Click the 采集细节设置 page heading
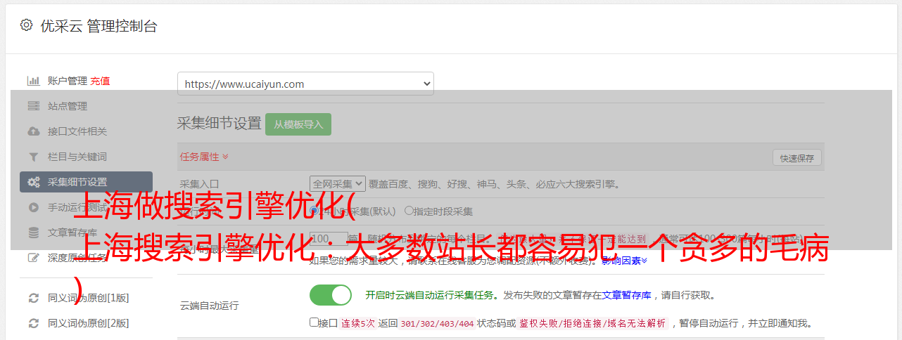This screenshot has width=902, height=340. tap(219, 124)
